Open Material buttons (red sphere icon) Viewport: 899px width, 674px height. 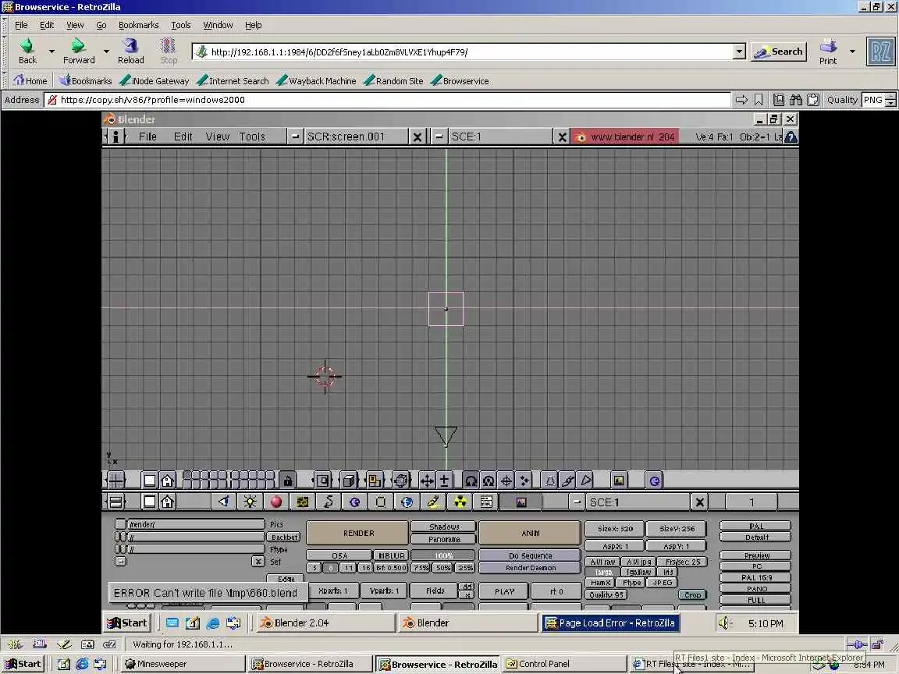click(x=275, y=502)
